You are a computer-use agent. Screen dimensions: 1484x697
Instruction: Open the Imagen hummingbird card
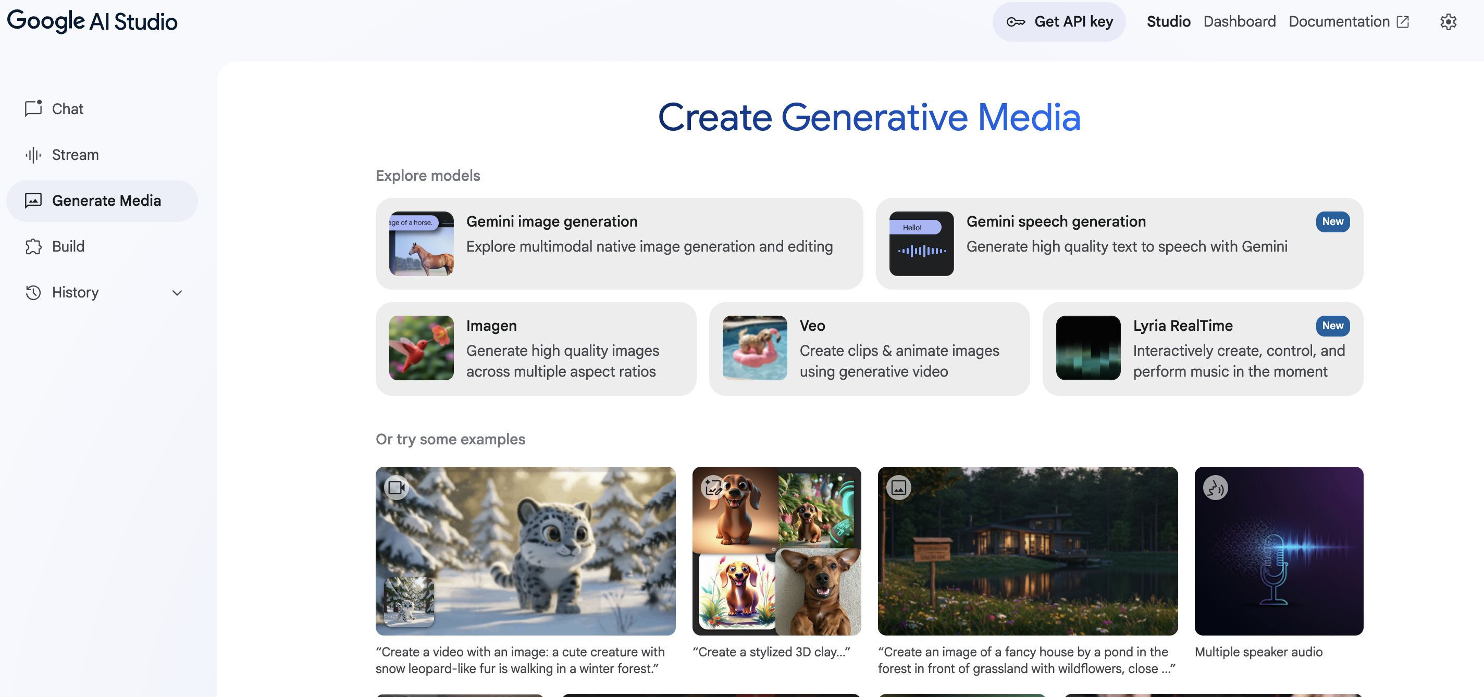pyautogui.click(x=535, y=348)
